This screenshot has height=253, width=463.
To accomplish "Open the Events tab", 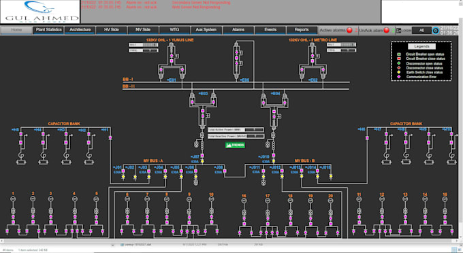I will (x=270, y=30).
